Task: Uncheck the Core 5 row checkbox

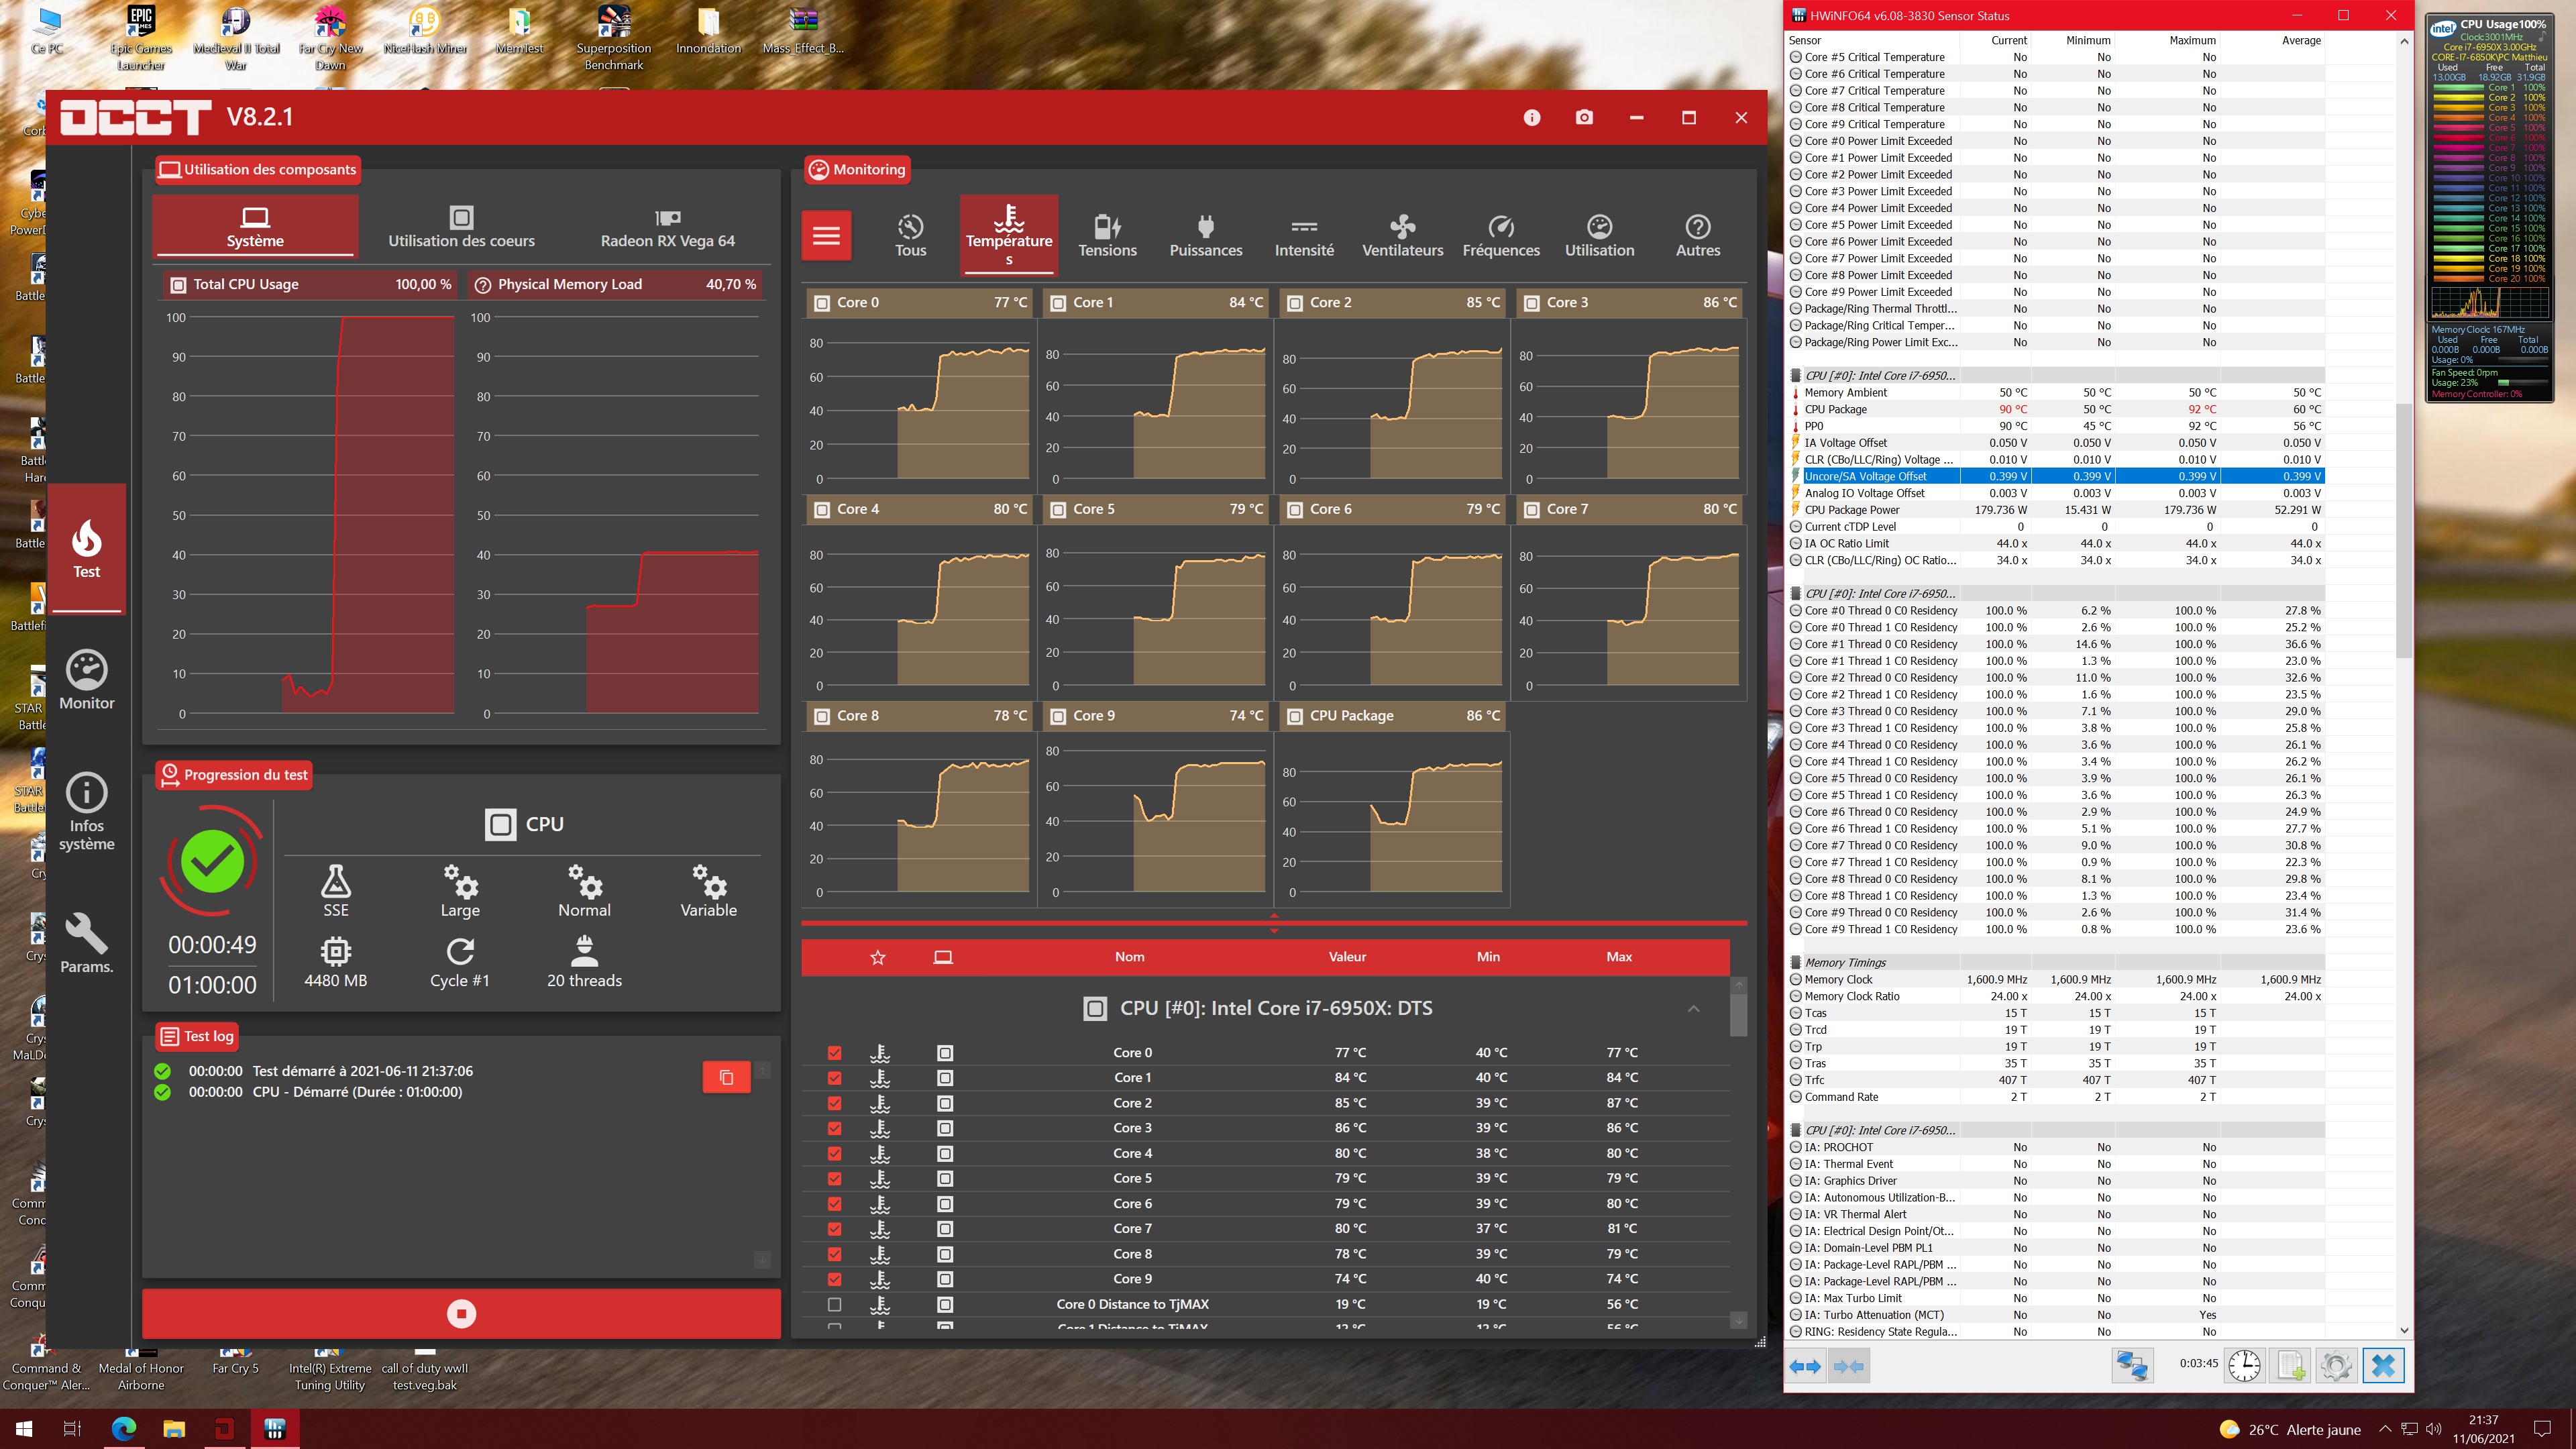Action: [835, 1179]
